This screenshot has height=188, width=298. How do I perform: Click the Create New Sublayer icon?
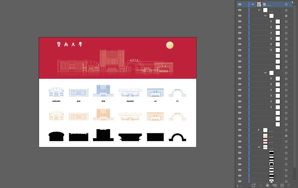pyautogui.click(x=274, y=185)
